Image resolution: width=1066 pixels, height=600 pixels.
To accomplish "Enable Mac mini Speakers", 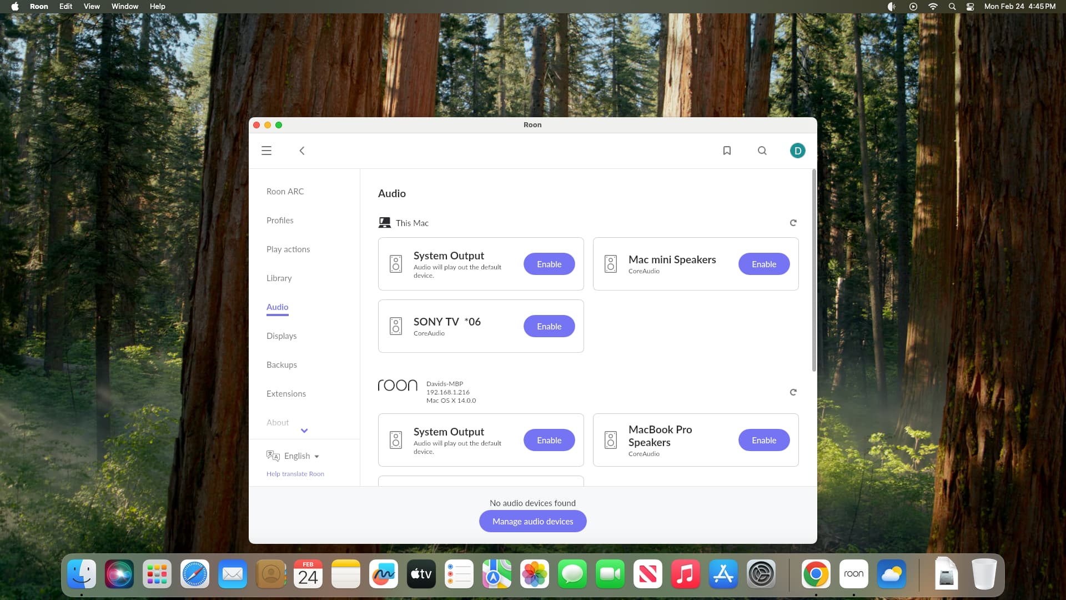I will pyautogui.click(x=764, y=264).
